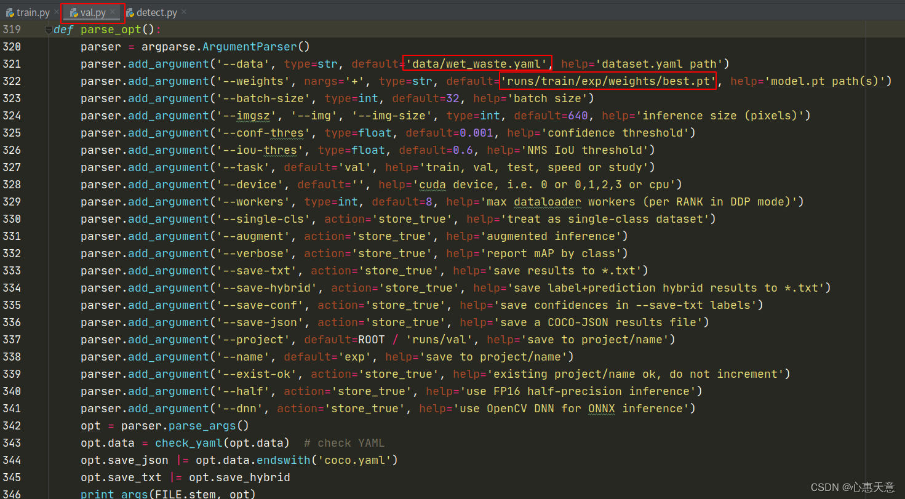Switch to the detect.py tab
The image size is (905, 499).
pos(157,12)
